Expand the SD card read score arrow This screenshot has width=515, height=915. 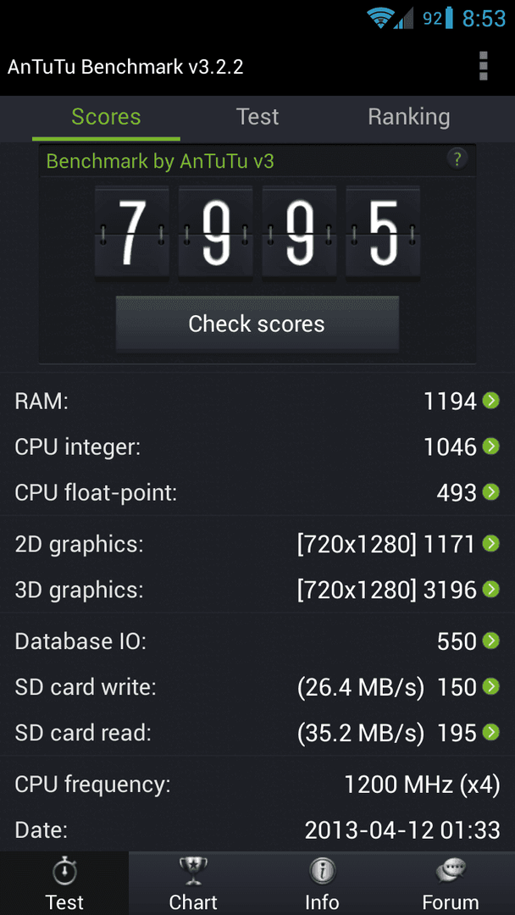coord(491,732)
